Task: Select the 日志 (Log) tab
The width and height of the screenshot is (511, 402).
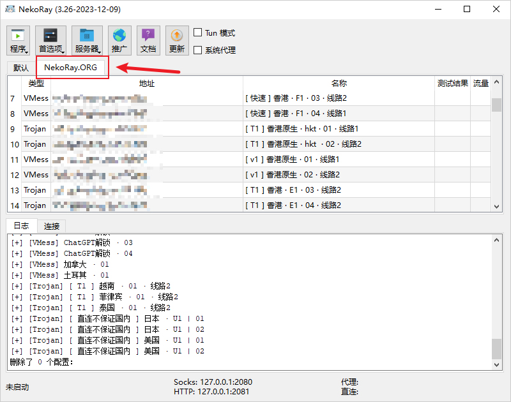Action: pos(21,226)
